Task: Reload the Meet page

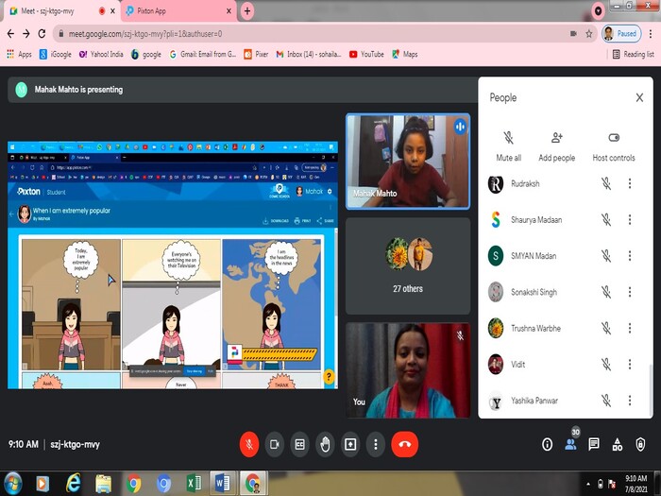Action: (42, 34)
